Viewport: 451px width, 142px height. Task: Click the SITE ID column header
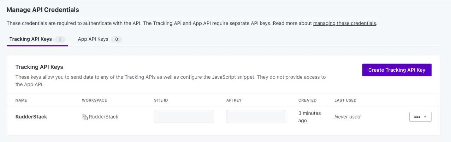click(161, 100)
